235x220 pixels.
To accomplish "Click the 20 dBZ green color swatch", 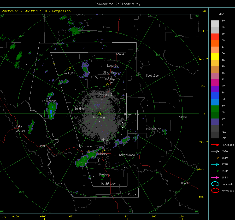I will [x=215, y=109].
